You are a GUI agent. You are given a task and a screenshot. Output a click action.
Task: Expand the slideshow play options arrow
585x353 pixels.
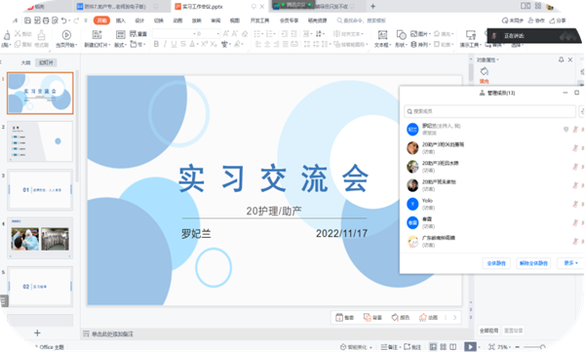pos(479,347)
